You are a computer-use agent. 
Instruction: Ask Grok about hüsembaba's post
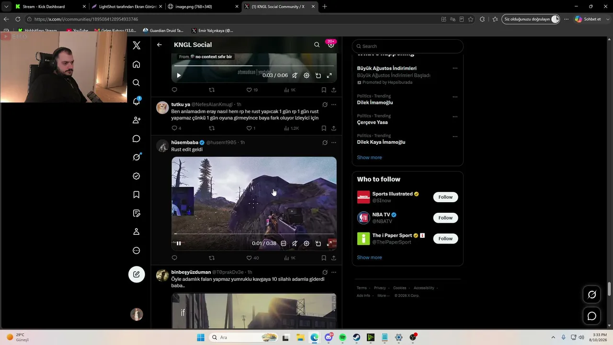coord(325,142)
